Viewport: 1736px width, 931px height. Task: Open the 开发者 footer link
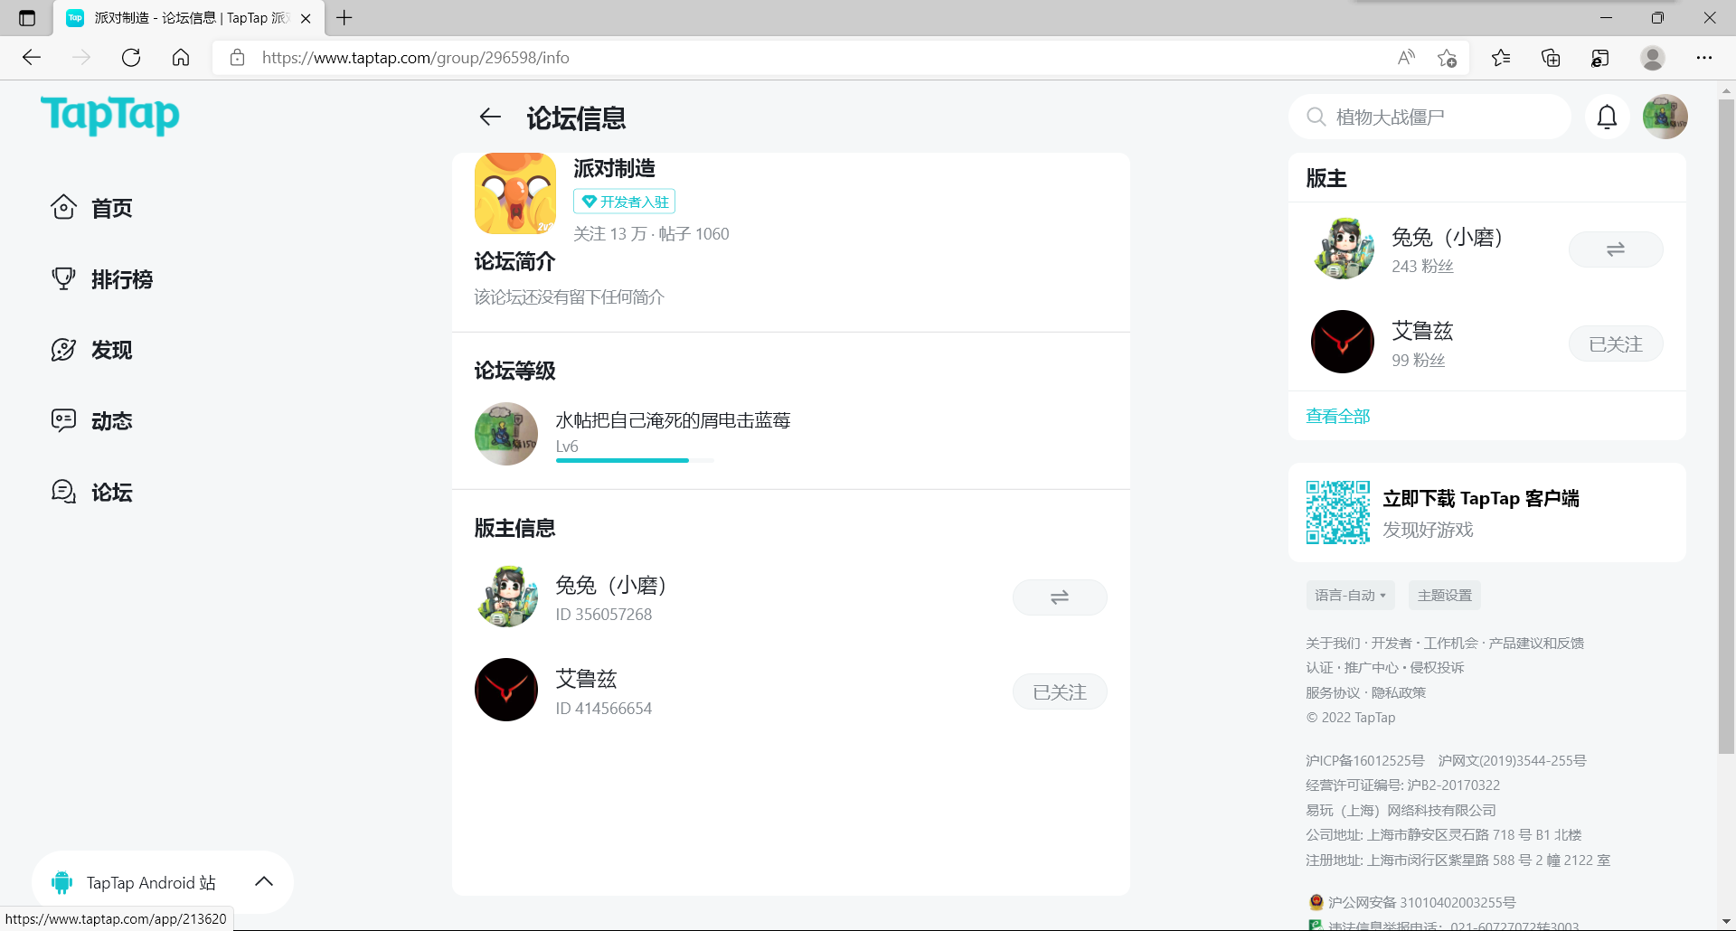point(1392,643)
